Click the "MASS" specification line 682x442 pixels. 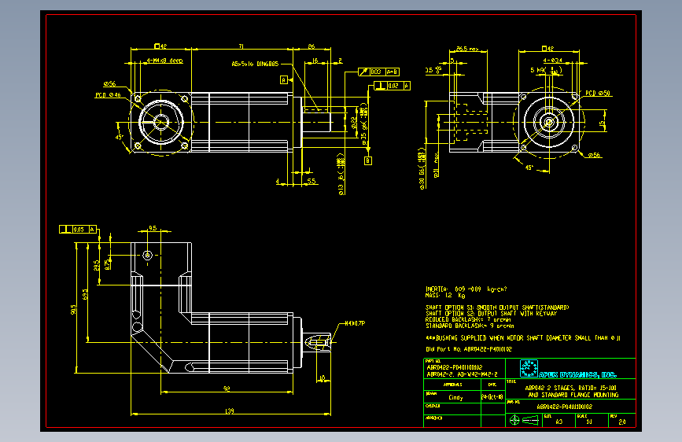(x=445, y=295)
